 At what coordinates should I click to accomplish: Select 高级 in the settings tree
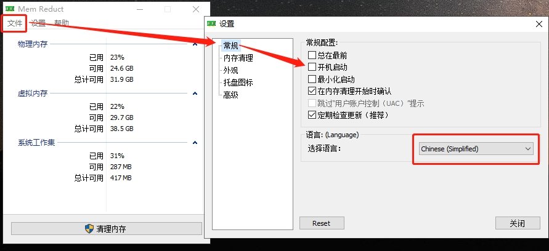click(230, 95)
